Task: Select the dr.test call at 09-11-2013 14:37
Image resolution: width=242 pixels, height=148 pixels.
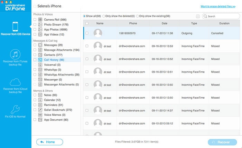Action: pos(161,110)
